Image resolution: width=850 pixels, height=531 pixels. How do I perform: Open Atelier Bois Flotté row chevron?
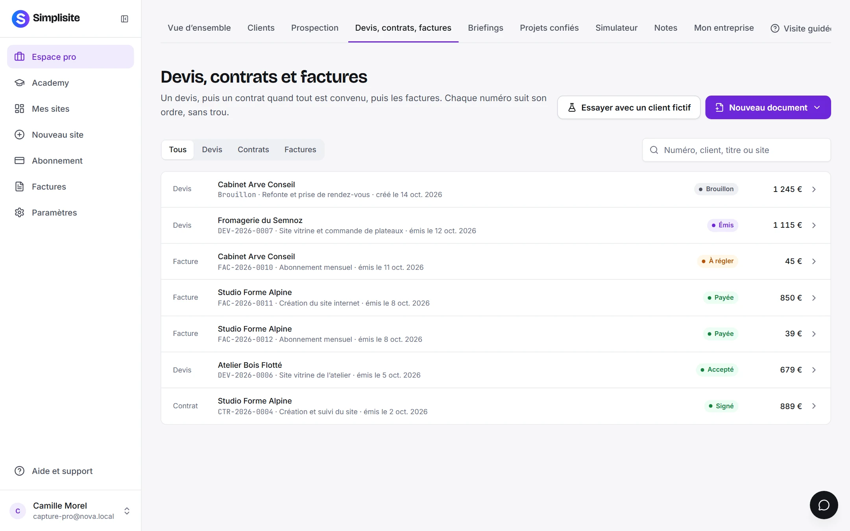pos(814,370)
